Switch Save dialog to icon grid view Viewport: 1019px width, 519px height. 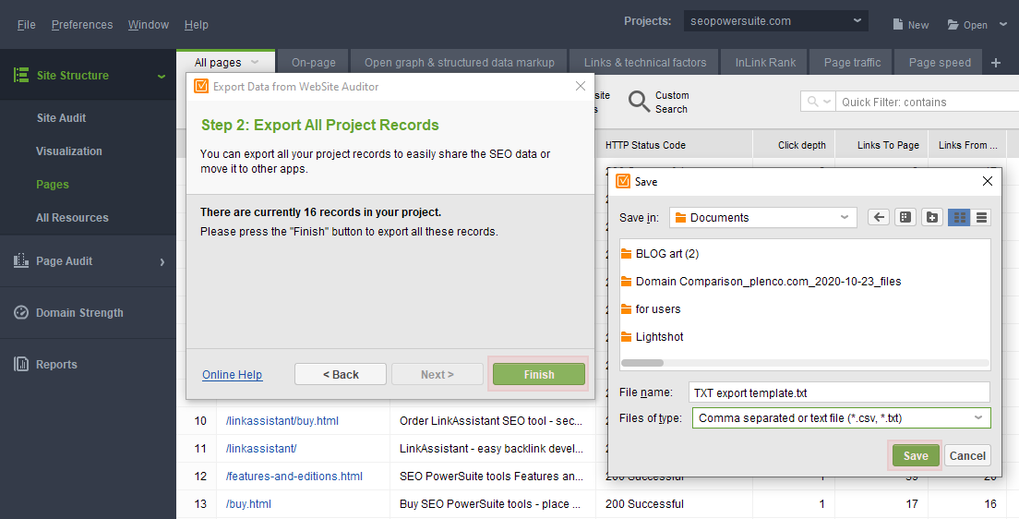[959, 217]
